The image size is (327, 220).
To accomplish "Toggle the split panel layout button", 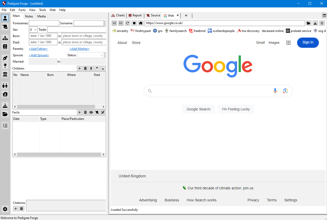I will click(x=324, y=16).
